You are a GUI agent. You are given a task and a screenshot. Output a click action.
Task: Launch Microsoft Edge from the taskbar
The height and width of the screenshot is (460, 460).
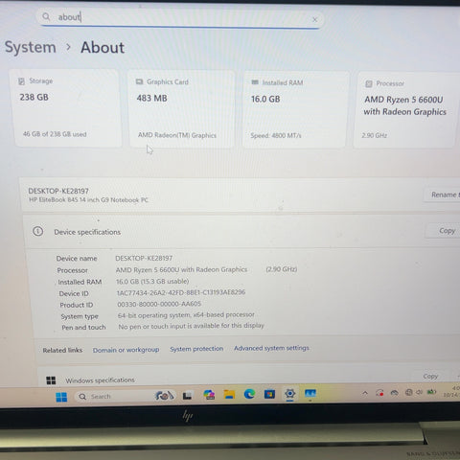click(249, 394)
